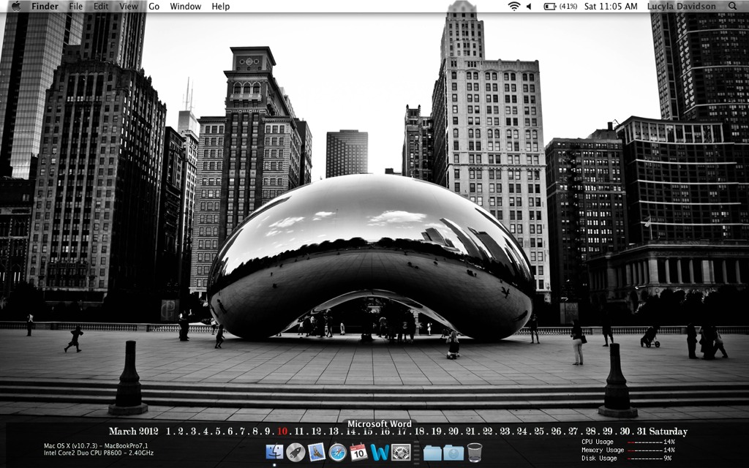
Task: Click the "Disk Usage" desktop readout
Action: click(626, 458)
